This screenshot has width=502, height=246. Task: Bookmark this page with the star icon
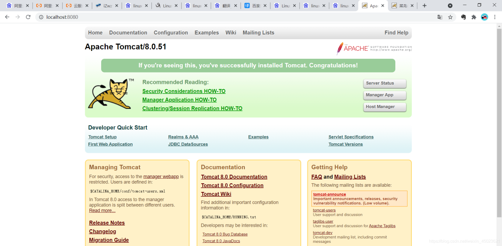pyautogui.click(x=450, y=17)
